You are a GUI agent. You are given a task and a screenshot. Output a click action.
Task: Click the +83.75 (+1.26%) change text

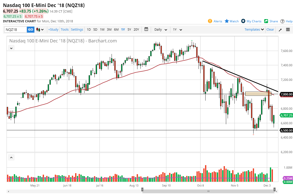pos(34,11)
